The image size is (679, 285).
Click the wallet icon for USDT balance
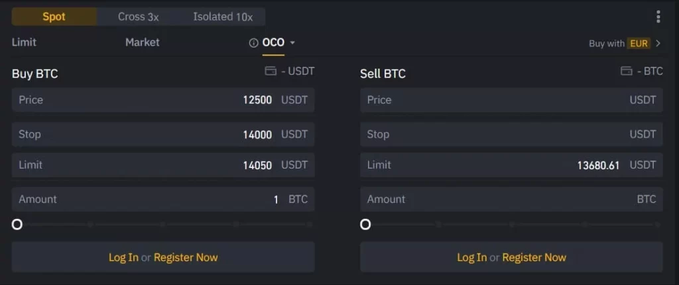coord(271,71)
